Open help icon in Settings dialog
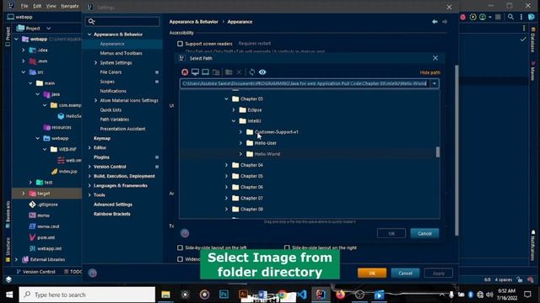540x303 pixels. coord(92,273)
